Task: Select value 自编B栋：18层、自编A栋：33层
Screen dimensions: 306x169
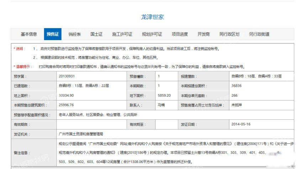Action: point(257,76)
